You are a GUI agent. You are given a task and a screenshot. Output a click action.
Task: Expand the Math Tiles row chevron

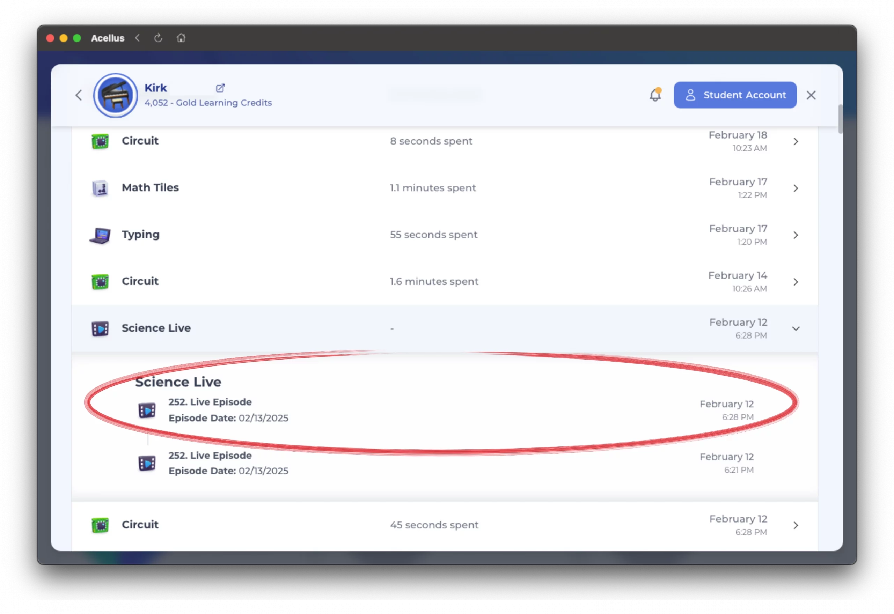[x=796, y=188]
